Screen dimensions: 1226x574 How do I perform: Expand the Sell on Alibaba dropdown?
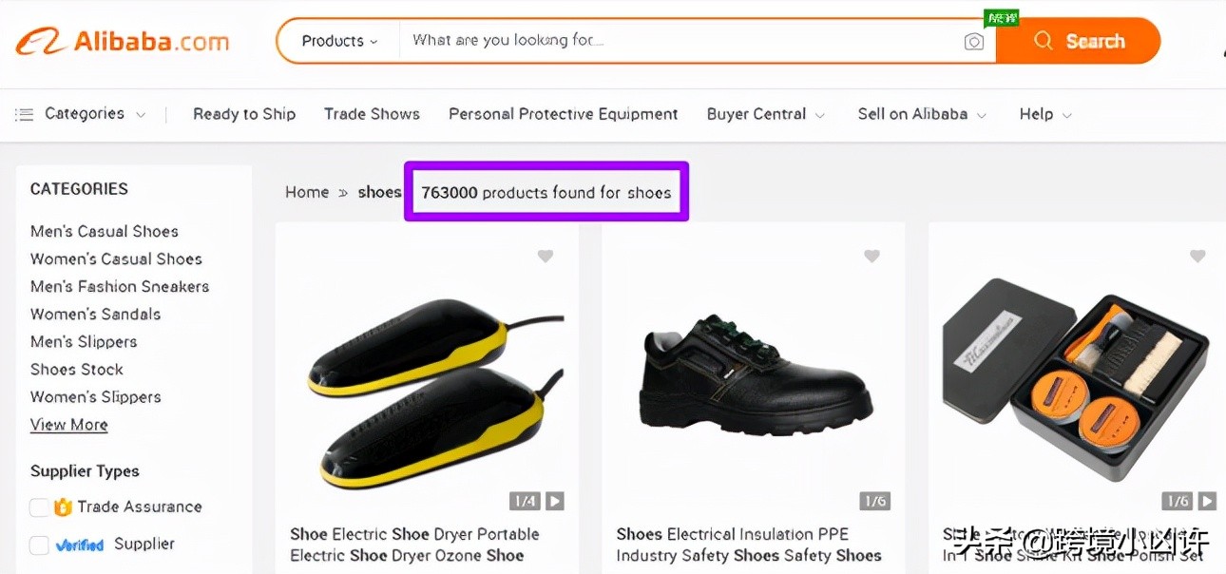click(x=922, y=114)
